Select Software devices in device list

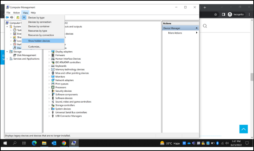[x=64, y=98]
